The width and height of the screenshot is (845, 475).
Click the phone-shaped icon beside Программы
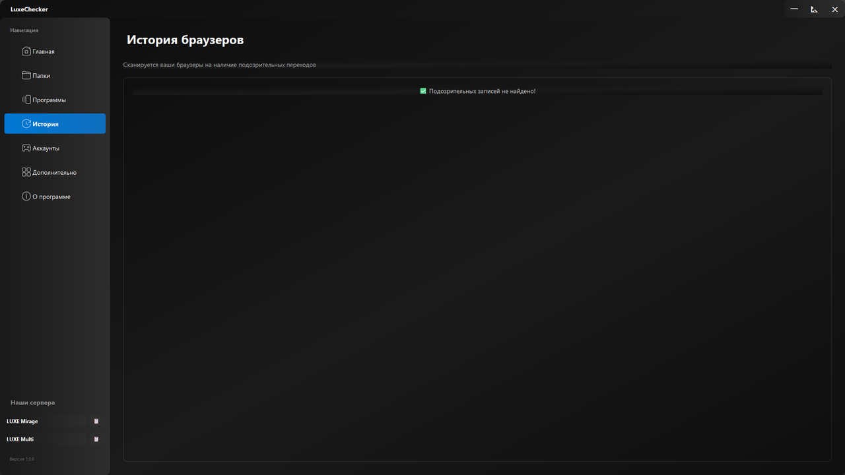[x=26, y=100]
